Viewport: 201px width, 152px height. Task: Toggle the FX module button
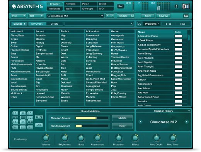point(31,127)
